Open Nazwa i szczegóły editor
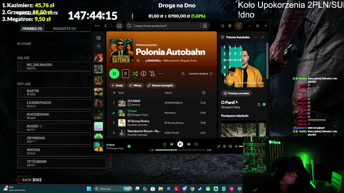Viewport: 344px width, 193px height. click(160, 85)
